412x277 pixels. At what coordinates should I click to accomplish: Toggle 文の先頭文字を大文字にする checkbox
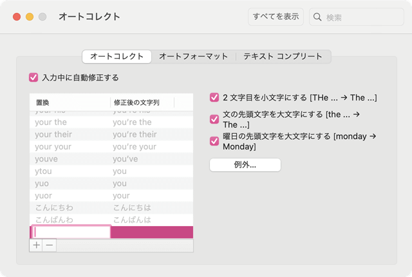(214, 119)
